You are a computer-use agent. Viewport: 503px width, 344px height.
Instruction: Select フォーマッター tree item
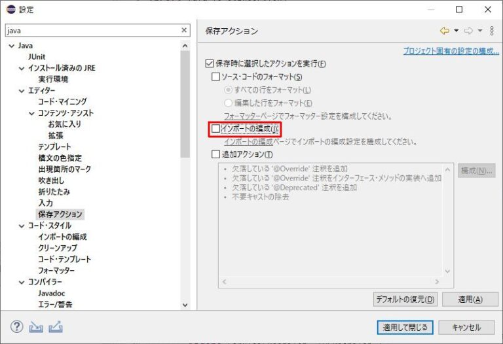[x=56, y=271]
